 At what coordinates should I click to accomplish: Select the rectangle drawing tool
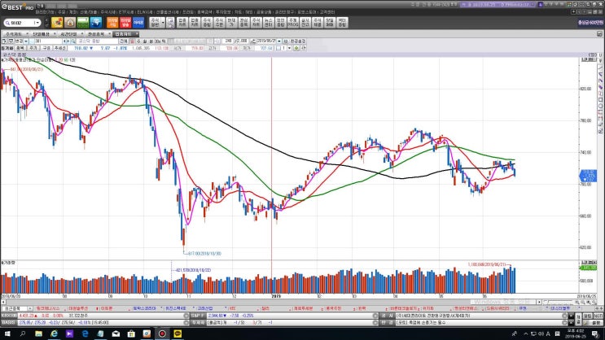(x=600, y=100)
